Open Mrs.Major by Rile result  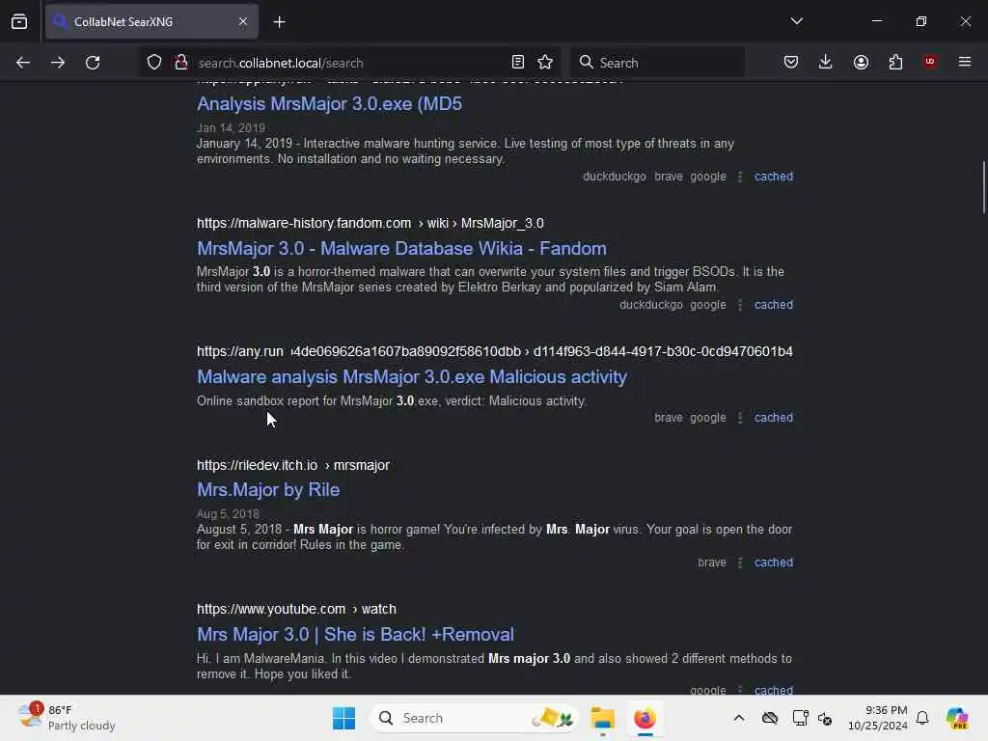[268, 489]
